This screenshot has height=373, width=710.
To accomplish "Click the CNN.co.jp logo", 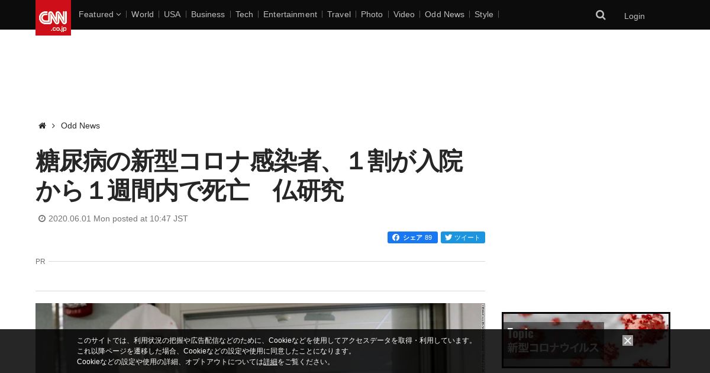I will click(x=53, y=18).
